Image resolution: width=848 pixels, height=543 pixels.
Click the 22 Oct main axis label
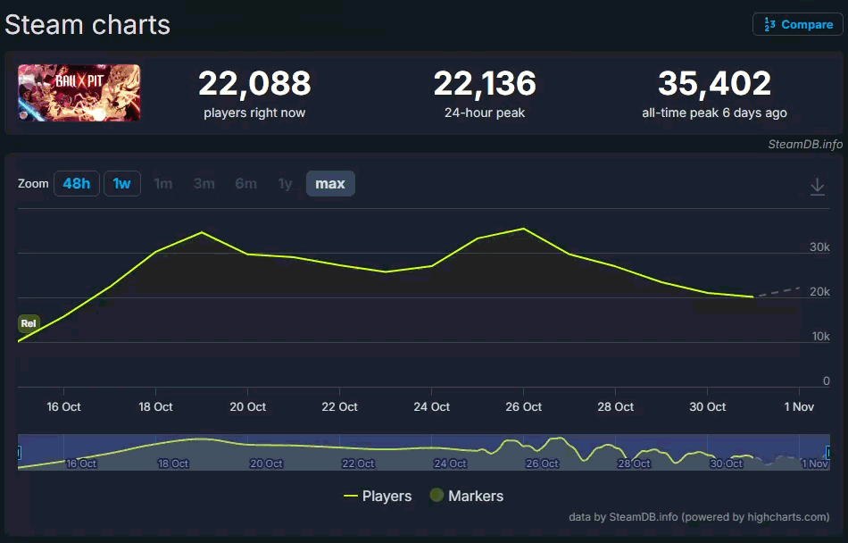[x=339, y=406]
